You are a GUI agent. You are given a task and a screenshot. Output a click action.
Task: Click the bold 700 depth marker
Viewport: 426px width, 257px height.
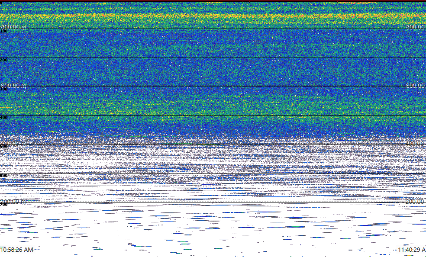coord(4,204)
